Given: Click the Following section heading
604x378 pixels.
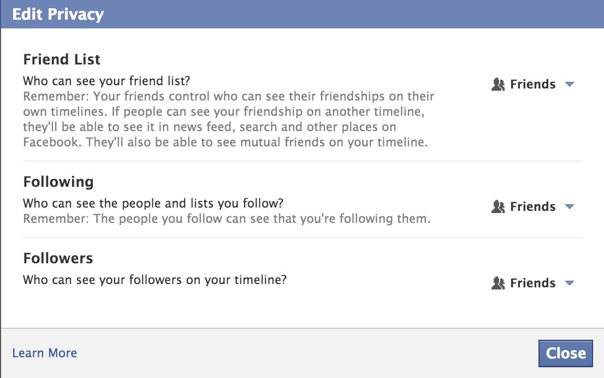Looking at the screenshot, I should [58, 182].
